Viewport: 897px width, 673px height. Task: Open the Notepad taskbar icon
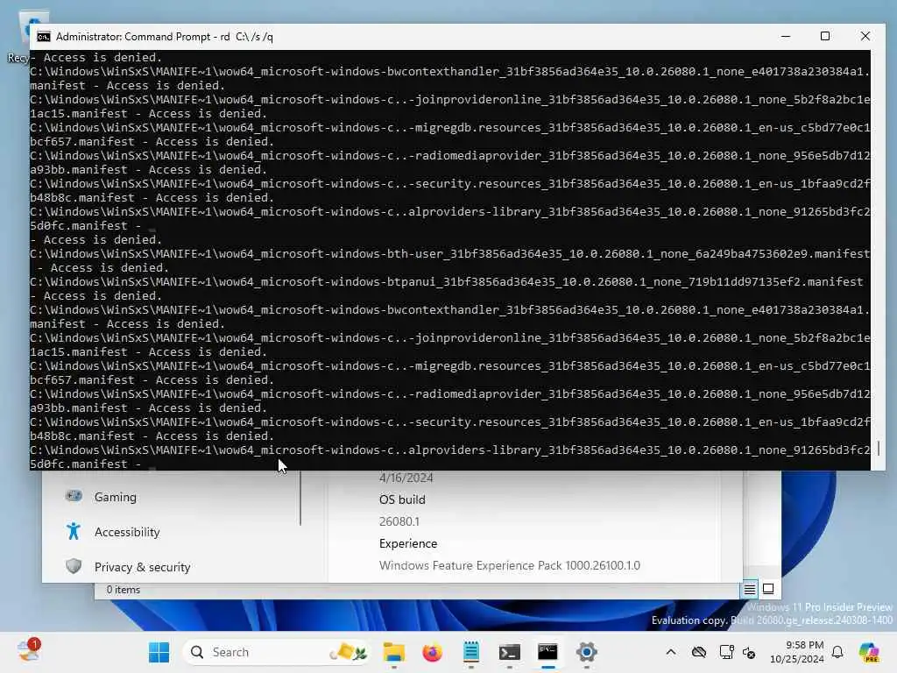(470, 652)
